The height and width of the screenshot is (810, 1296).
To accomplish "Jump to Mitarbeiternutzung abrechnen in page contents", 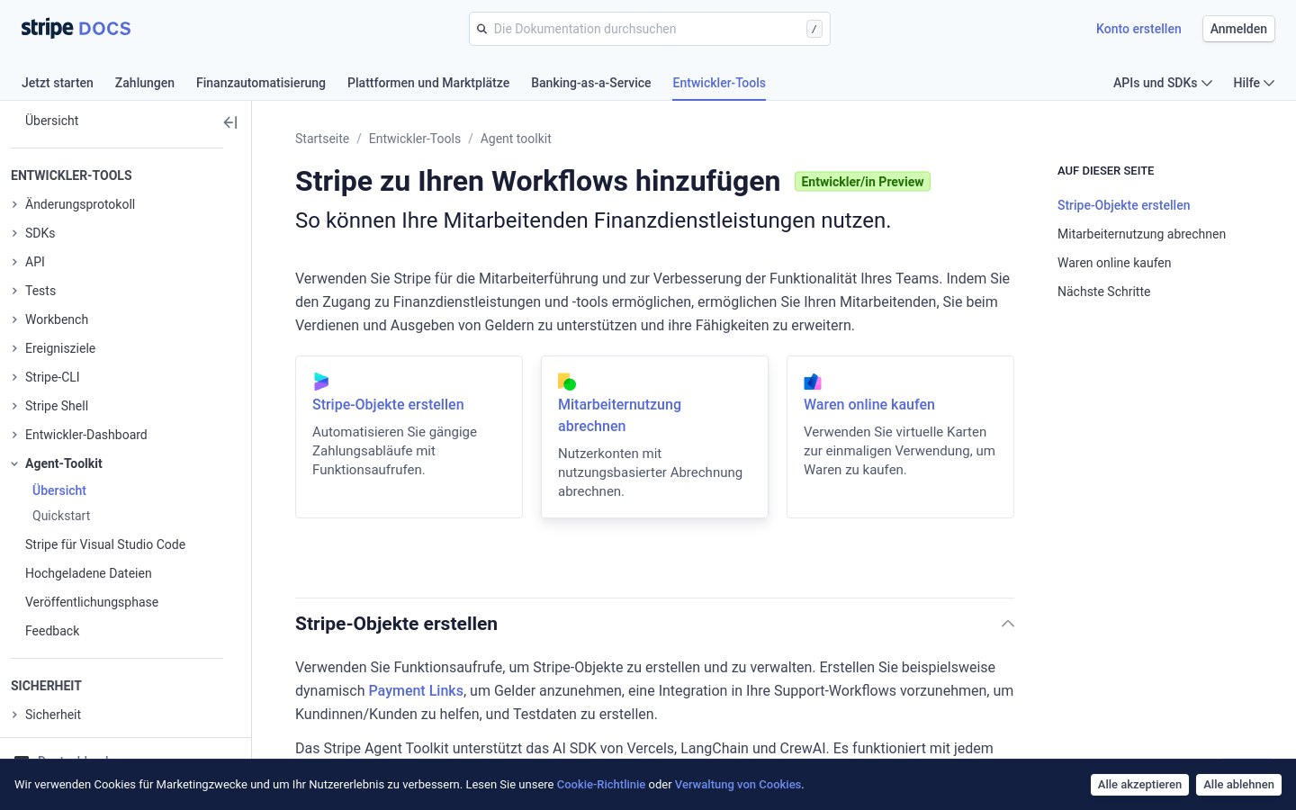I will pos(1141,234).
